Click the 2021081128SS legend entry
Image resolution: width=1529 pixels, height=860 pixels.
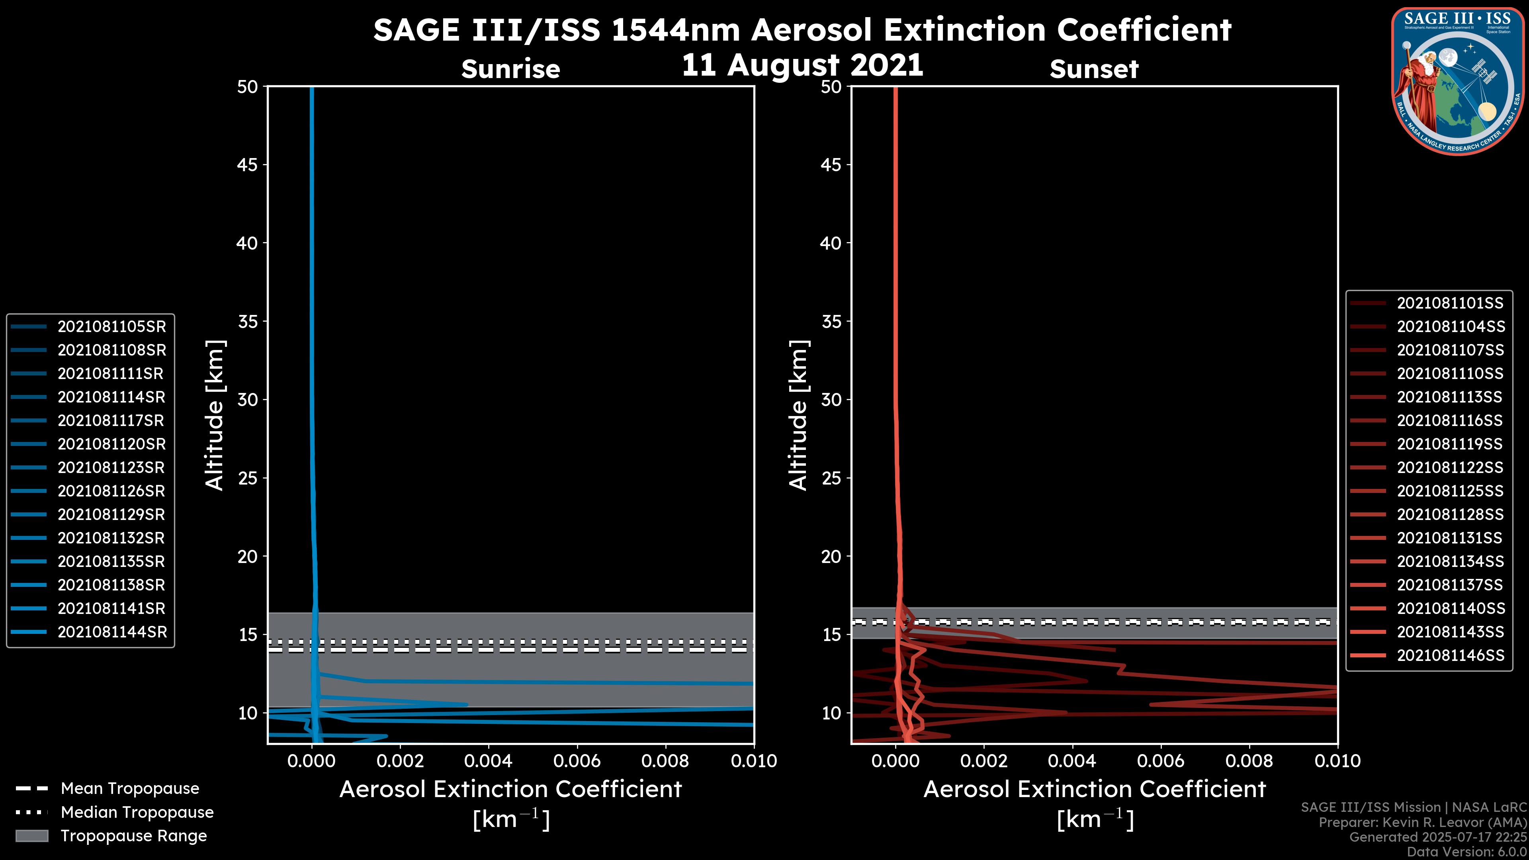(x=1450, y=514)
